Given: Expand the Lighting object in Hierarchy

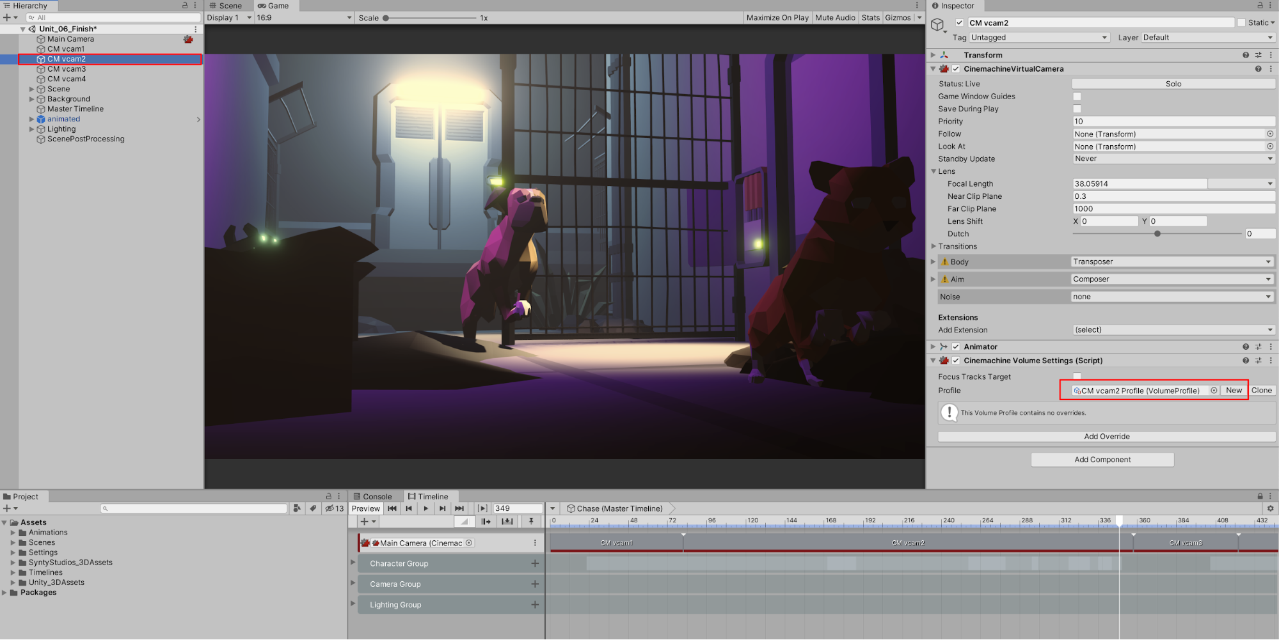Looking at the screenshot, I should point(32,129).
